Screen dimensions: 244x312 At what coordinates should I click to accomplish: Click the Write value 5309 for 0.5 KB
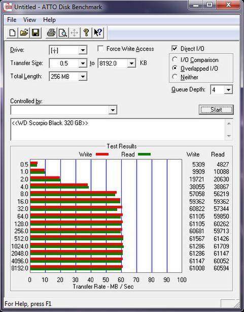coord(198,164)
